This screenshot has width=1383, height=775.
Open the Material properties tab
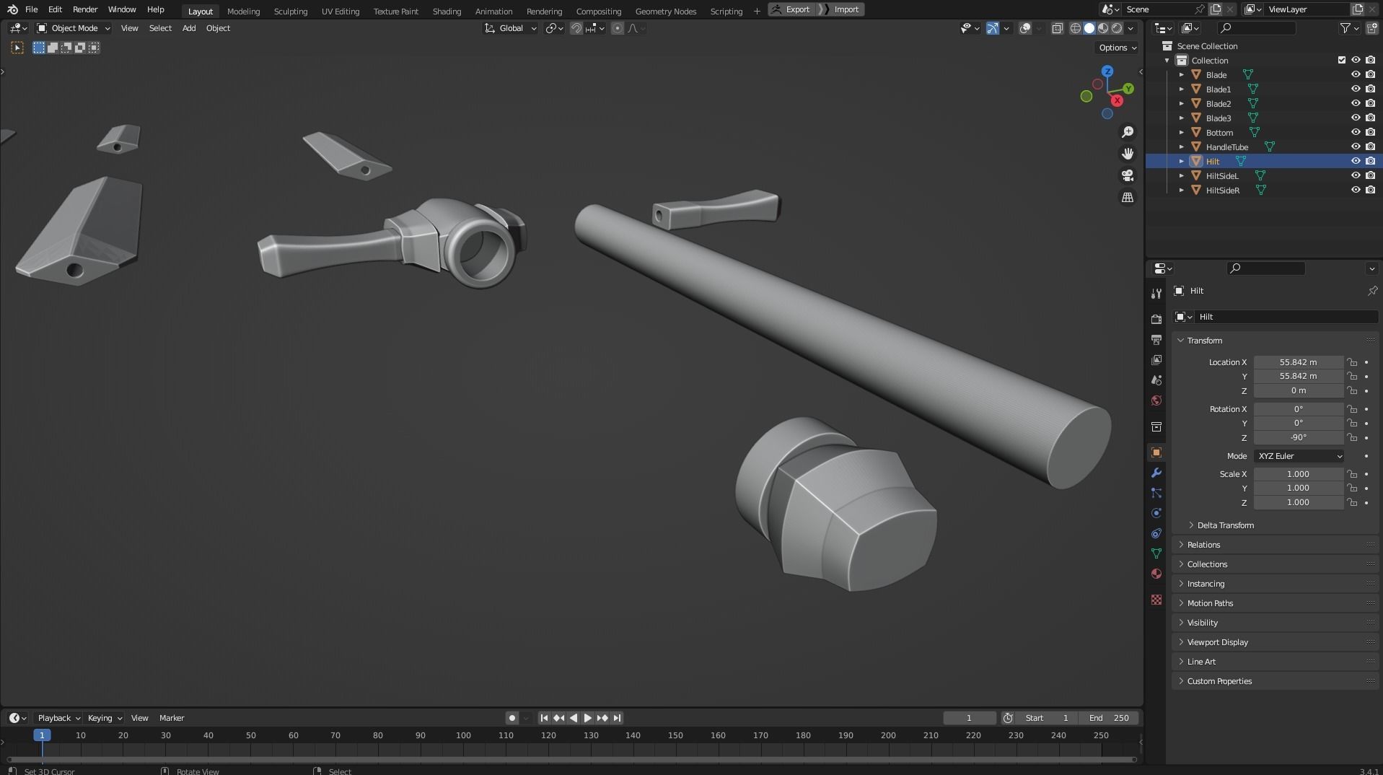pyautogui.click(x=1156, y=574)
